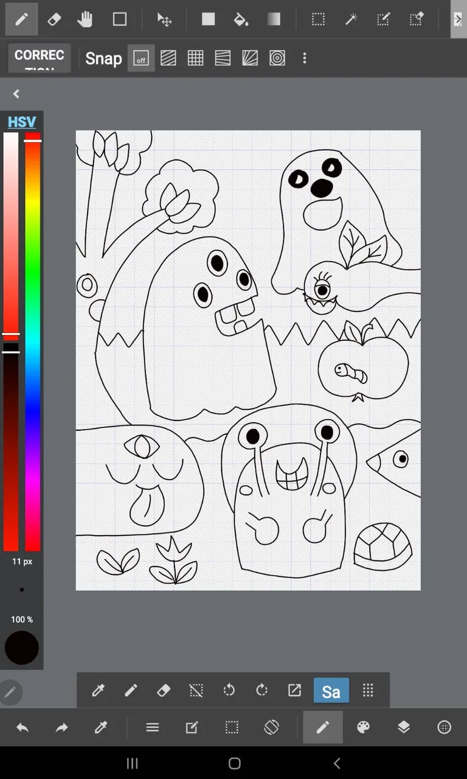This screenshot has width=467, height=779.
Task: Open export/share in shortcut bar
Action: pos(294,691)
